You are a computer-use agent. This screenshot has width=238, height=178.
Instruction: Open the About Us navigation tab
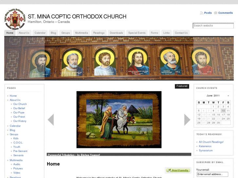24,33
